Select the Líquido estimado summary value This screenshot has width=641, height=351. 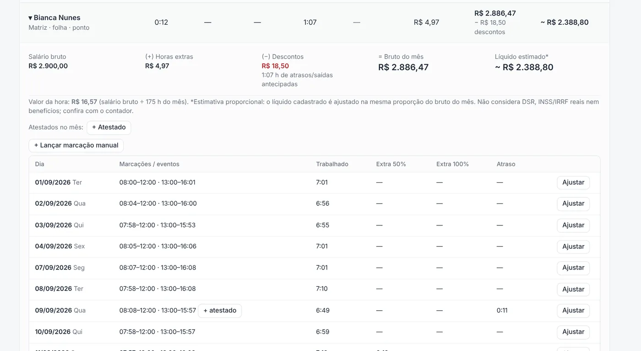pos(524,67)
